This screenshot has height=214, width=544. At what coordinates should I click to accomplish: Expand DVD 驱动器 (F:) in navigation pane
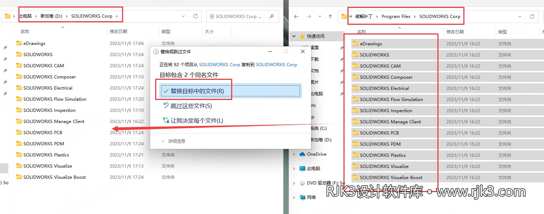coord(294,183)
